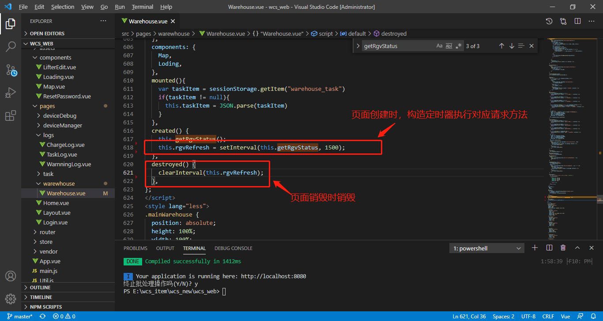Open the Explorer view in activity bar
This screenshot has height=321, width=603.
coord(11,24)
